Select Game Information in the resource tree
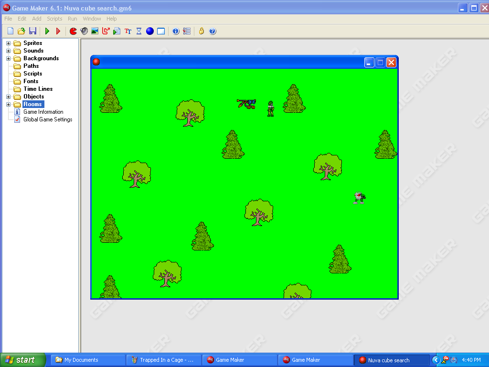489x367 pixels. [43, 111]
